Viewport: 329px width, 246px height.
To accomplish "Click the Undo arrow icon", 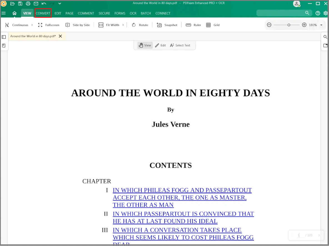I will [x=44, y=4].
